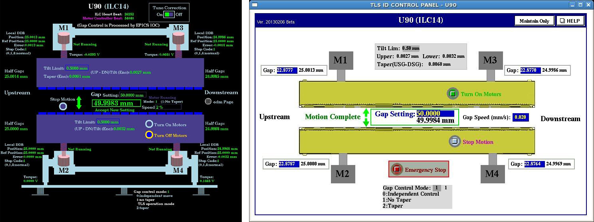Open the HELP button
Screen dimensions: 594x222
click(570, 21)
